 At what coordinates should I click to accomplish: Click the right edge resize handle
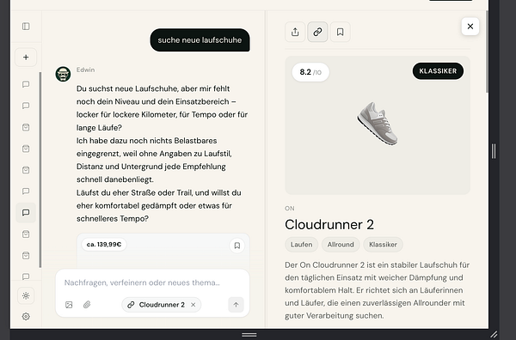pos(494,151)
